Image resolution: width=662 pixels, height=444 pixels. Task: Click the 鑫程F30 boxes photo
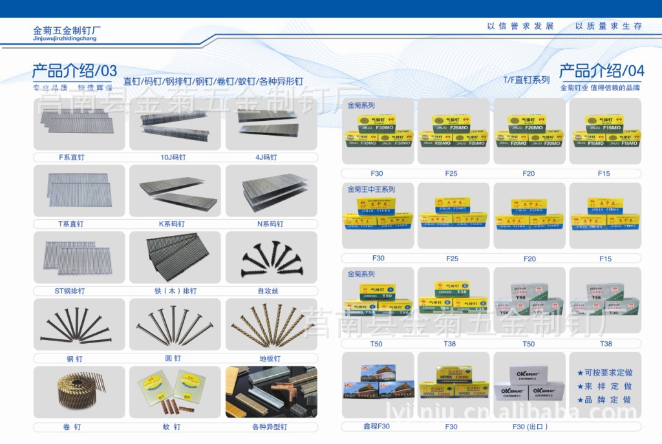[x=378, y=385]
